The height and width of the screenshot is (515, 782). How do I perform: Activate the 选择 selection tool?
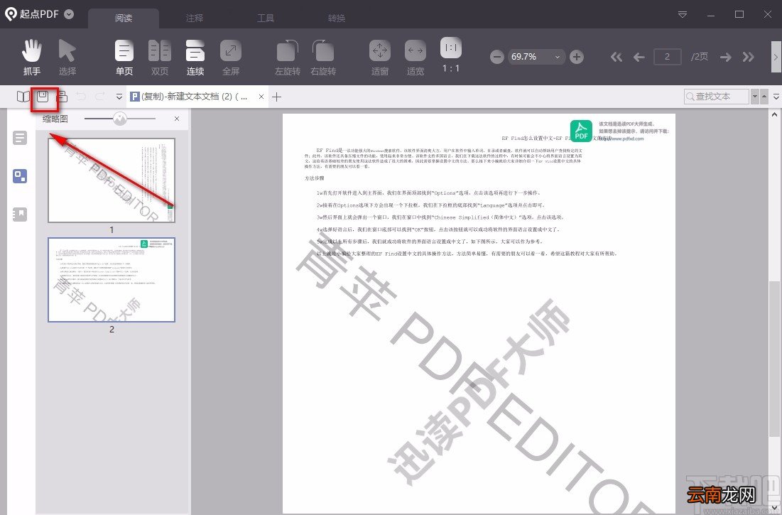pyautogui.click(x=67, y=57)
